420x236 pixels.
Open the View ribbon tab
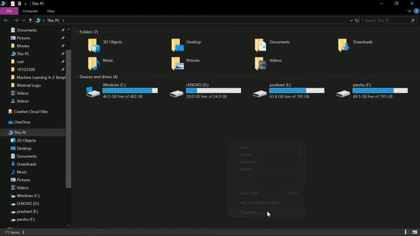(51, 11)
